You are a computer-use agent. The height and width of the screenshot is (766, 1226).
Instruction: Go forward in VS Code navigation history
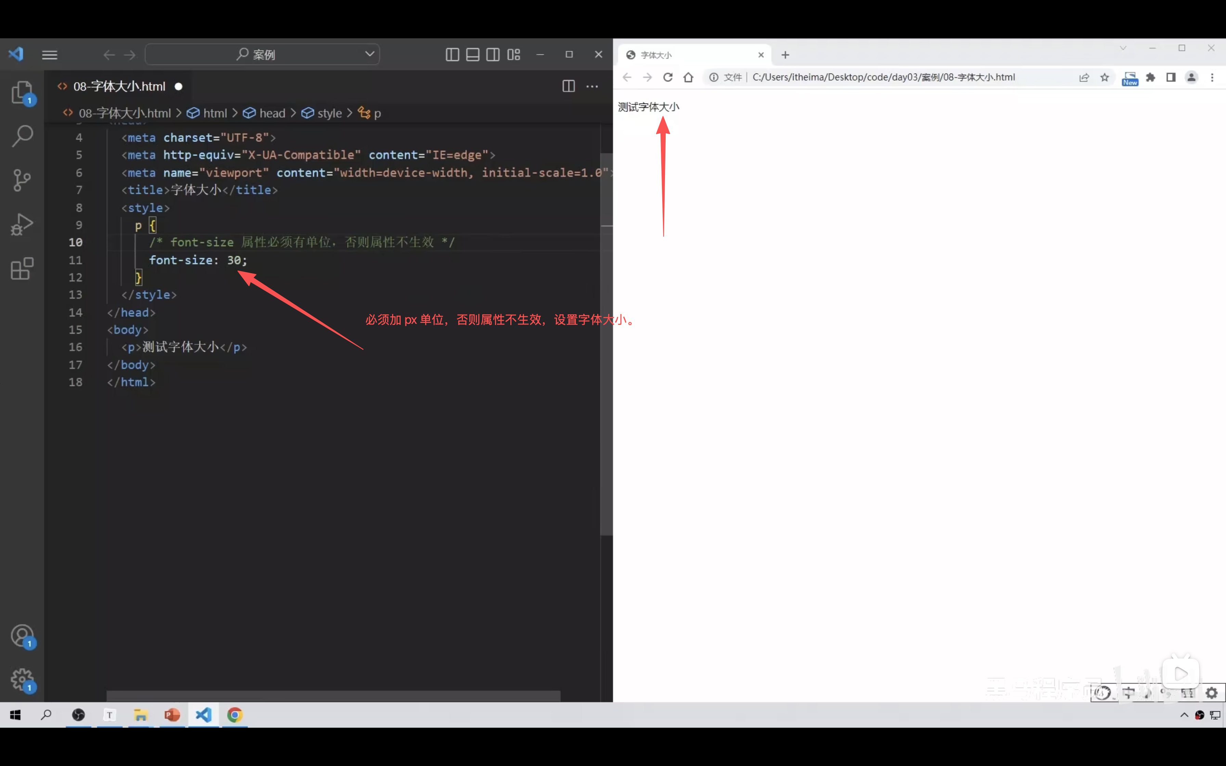[x=130, y=55]
